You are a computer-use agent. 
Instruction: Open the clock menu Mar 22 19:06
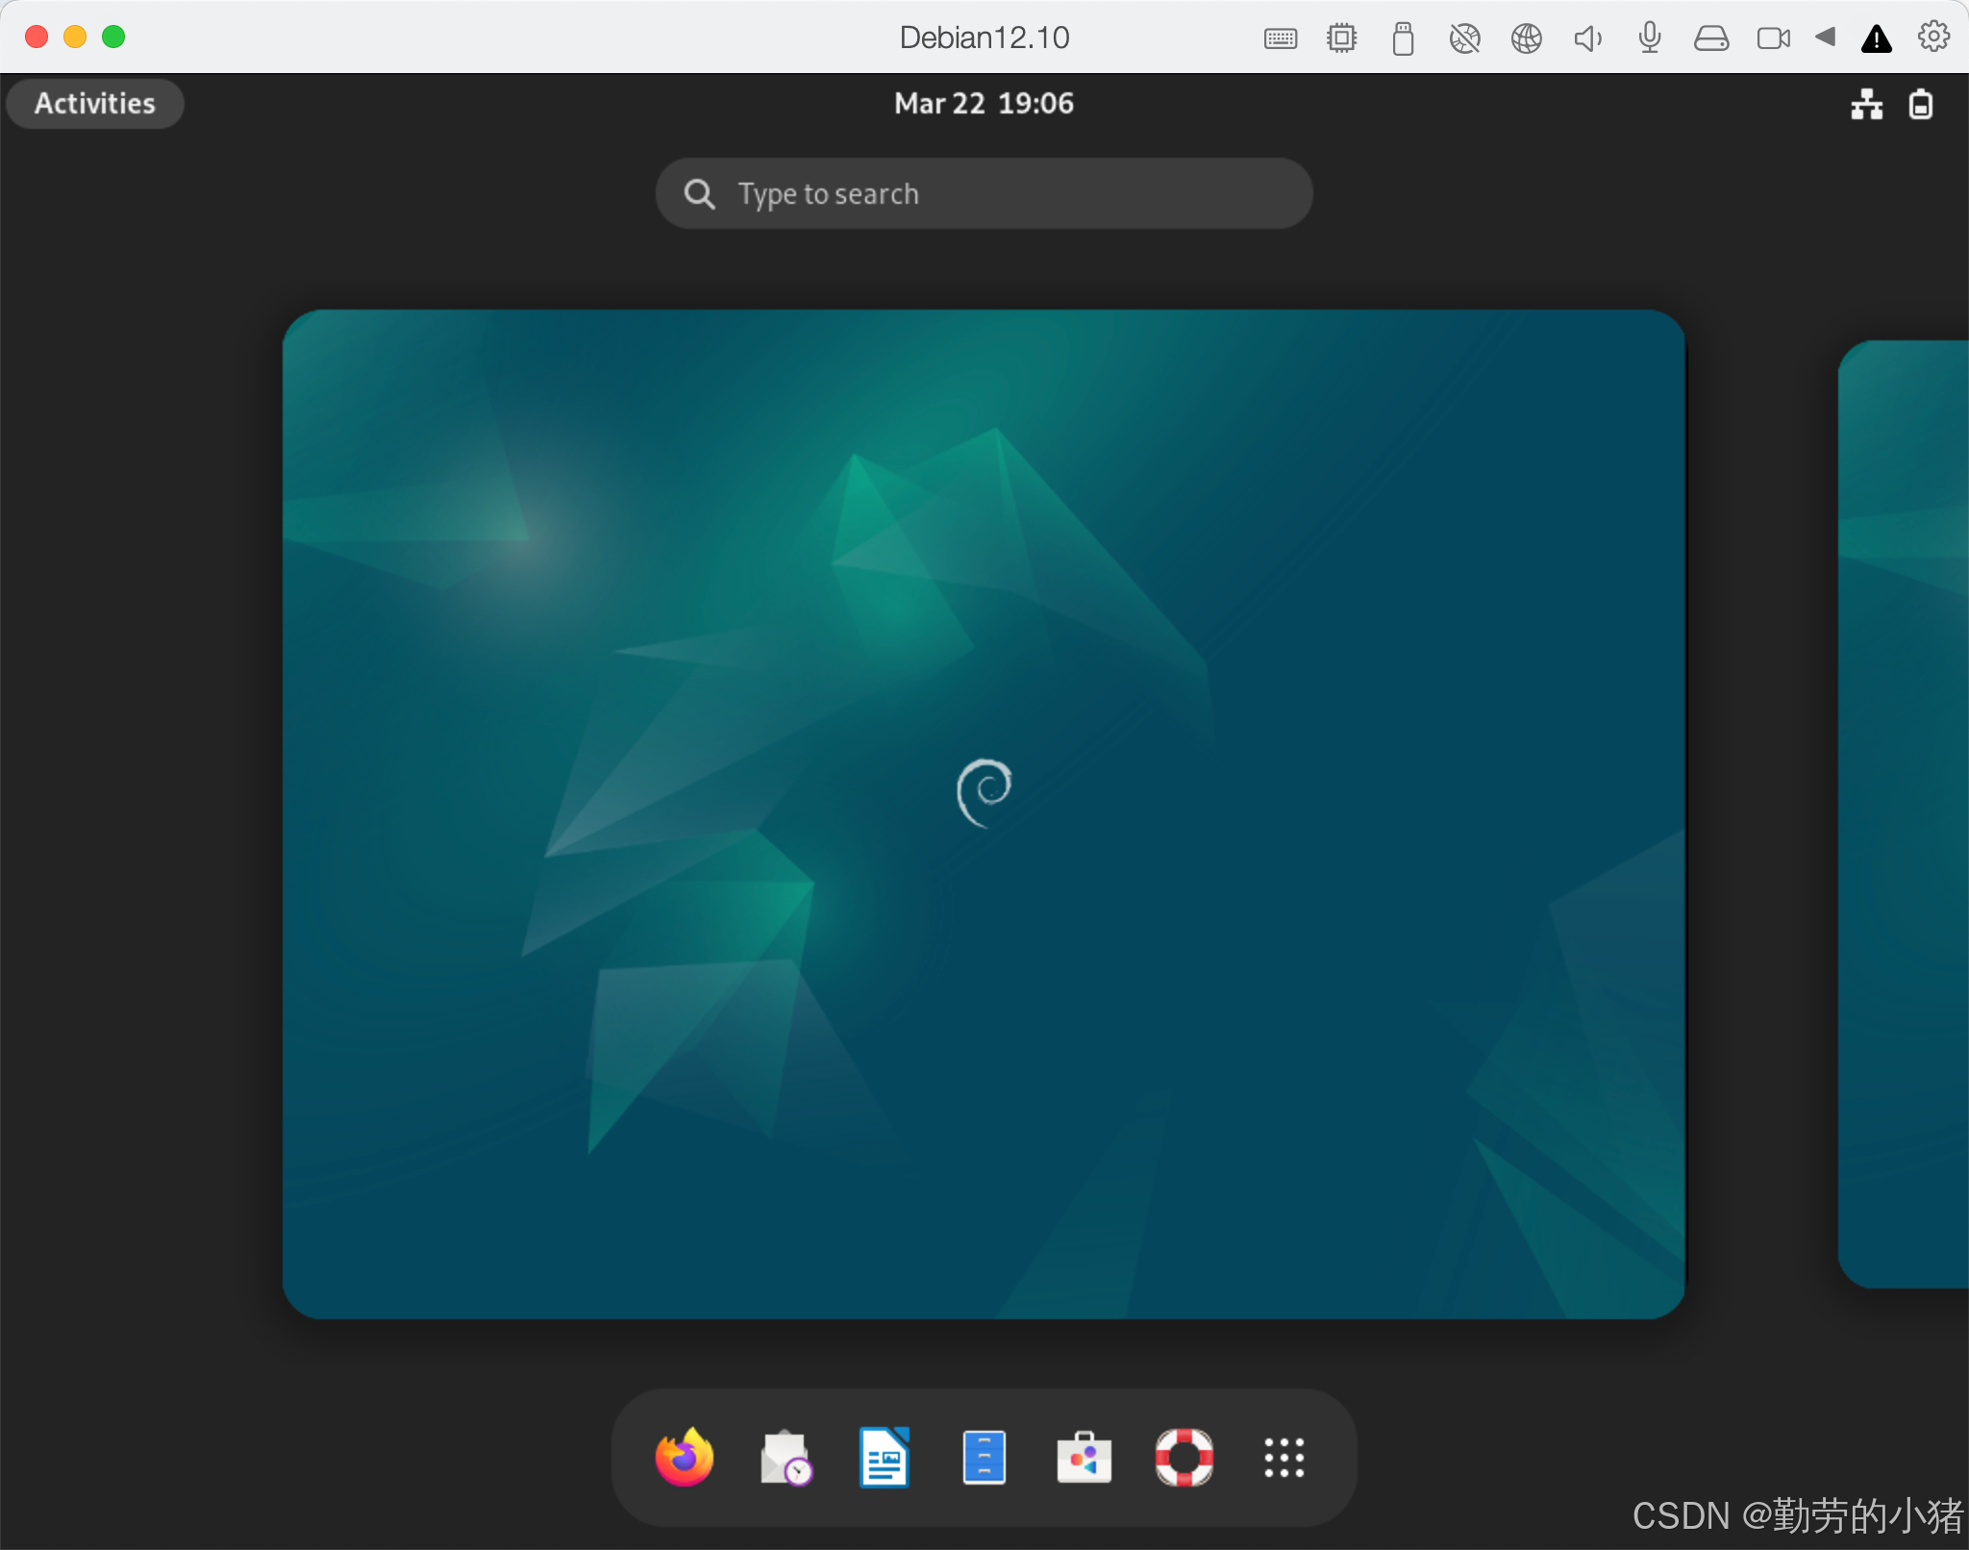(984, 103)
